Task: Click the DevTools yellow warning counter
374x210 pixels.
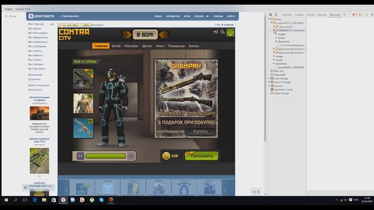Action: click(360, 15)
